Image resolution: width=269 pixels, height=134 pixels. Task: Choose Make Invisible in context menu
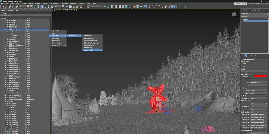tap(55, 38)
